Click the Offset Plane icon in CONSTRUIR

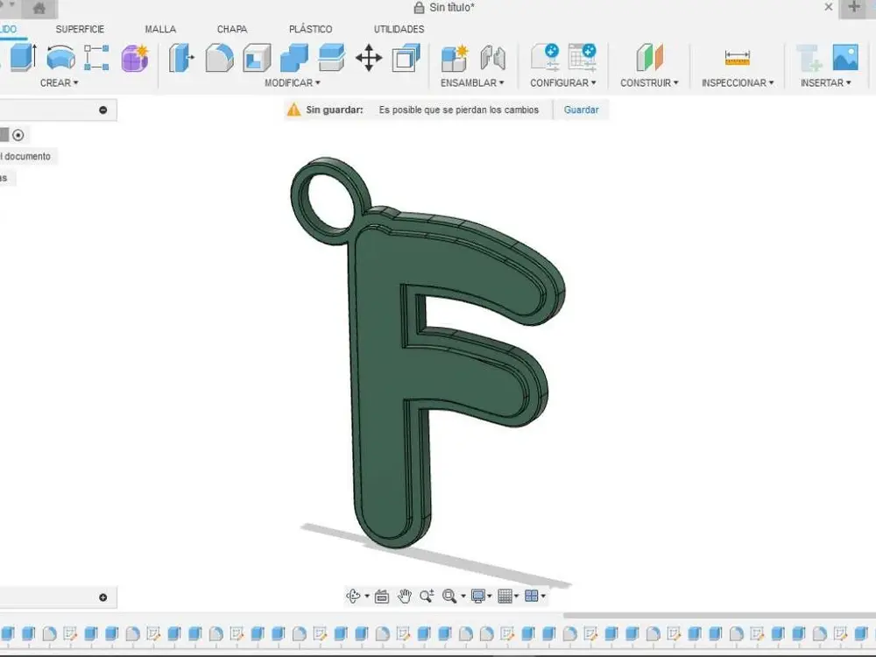649,58
